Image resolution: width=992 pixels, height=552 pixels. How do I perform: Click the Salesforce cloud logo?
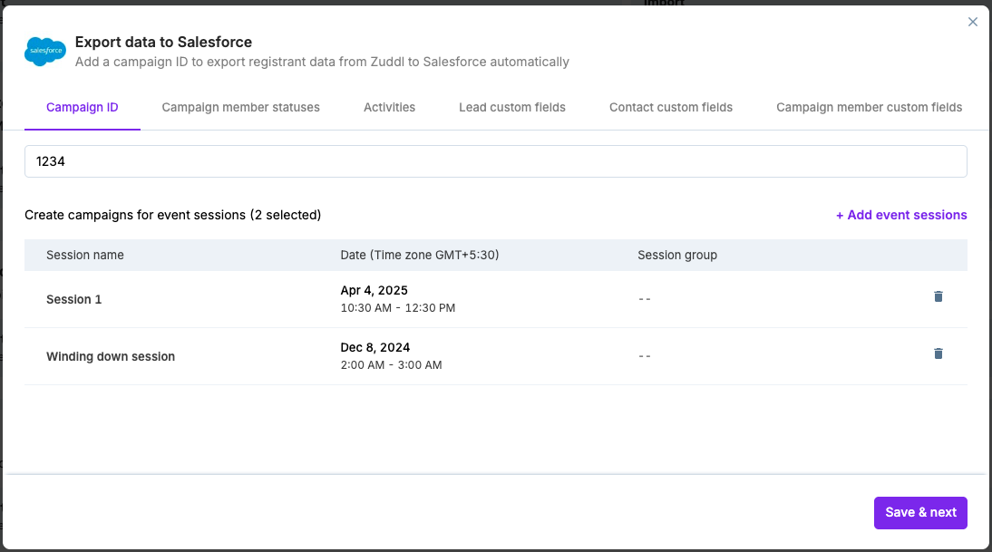pyautogui.click(x=45, y=52)
